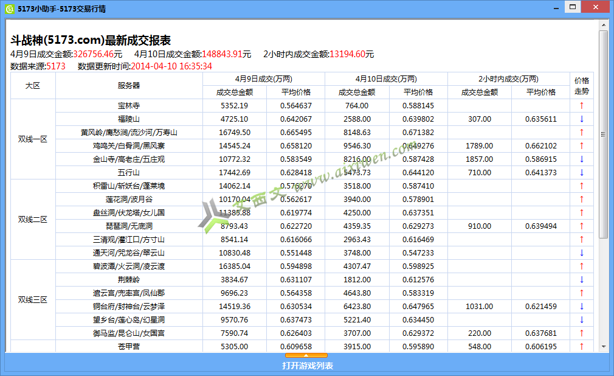
Task: Click the 5173 app logo icon
Action: click(x=9, y=9)
